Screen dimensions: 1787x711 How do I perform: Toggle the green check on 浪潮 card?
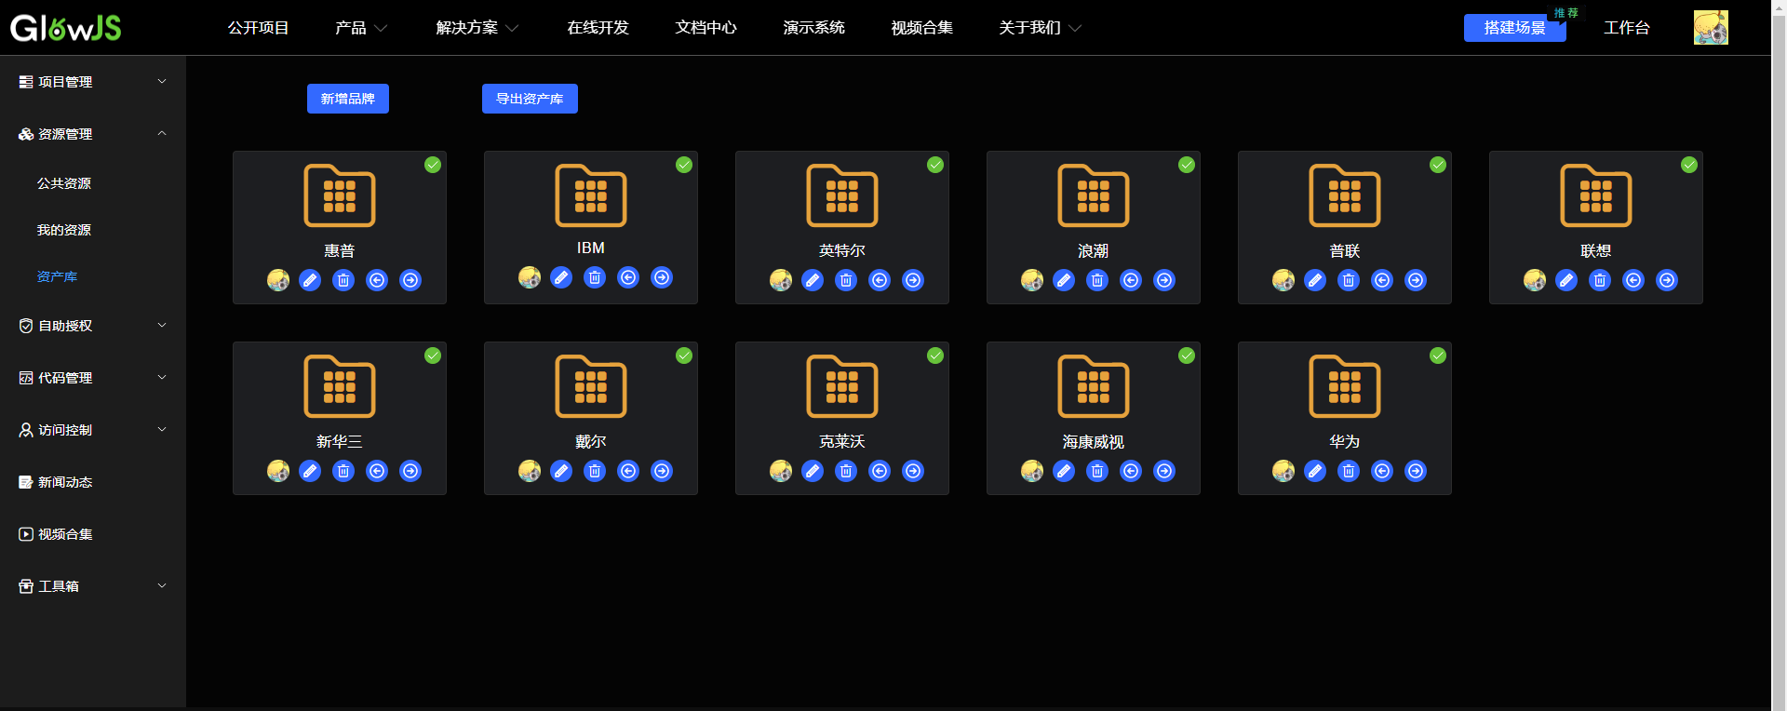pos(1187,165)
